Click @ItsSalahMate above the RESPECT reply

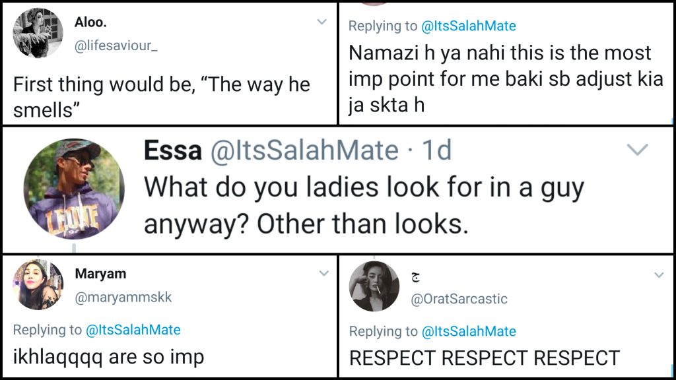pos(469,331)
